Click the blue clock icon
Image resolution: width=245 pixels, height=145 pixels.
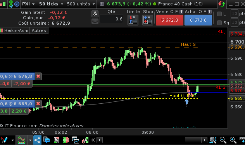(x=17, y=4)
